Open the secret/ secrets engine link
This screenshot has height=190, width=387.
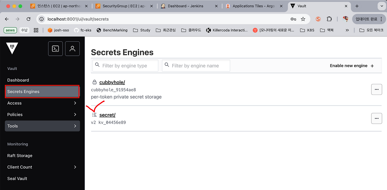point(107,115)
